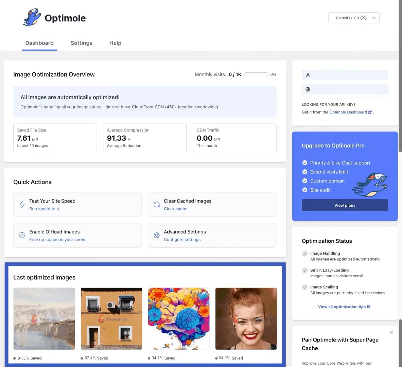Click the refresh Clear Cached Images icon
This screenshot has width=402, height=367.
156,205
